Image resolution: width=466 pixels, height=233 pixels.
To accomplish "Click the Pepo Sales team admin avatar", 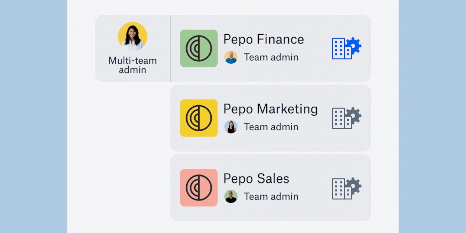I will pyautogui.click(x=231, y=197).
